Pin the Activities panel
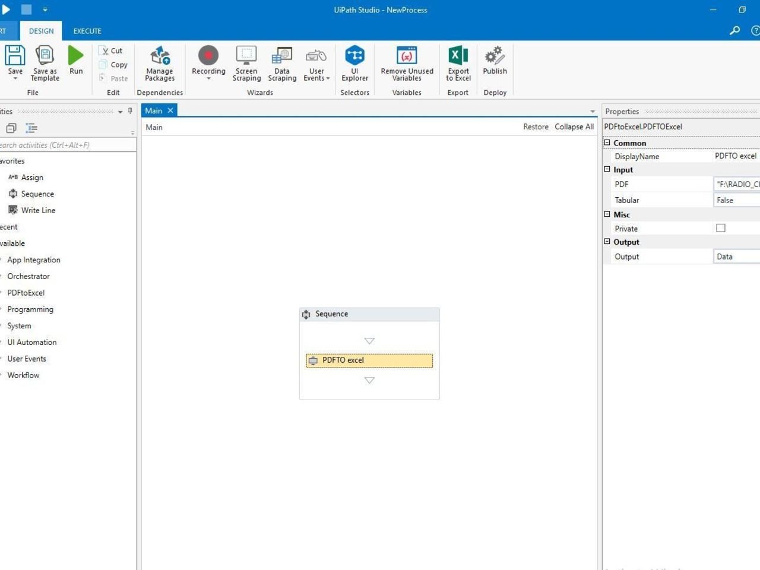This screenshot has height=570, width=760. [130, 111]
